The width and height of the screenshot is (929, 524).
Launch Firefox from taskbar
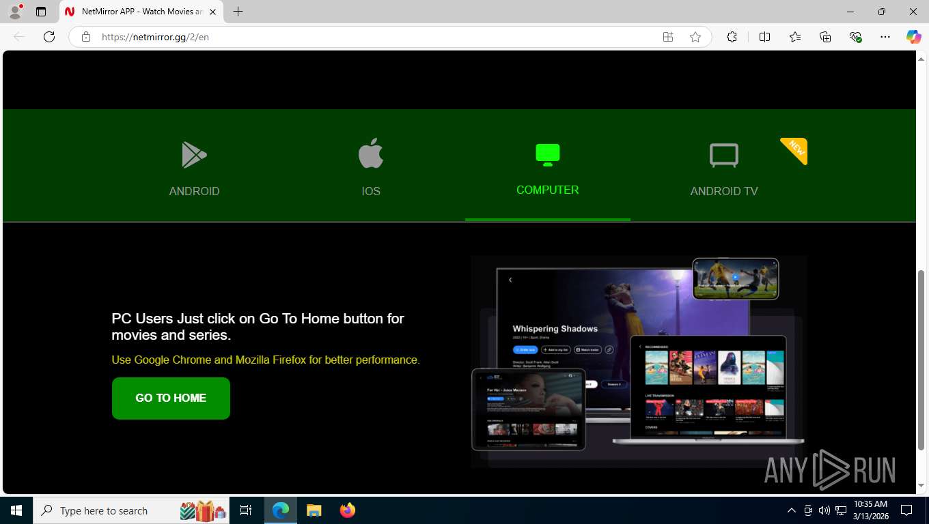tap(348, 510)
